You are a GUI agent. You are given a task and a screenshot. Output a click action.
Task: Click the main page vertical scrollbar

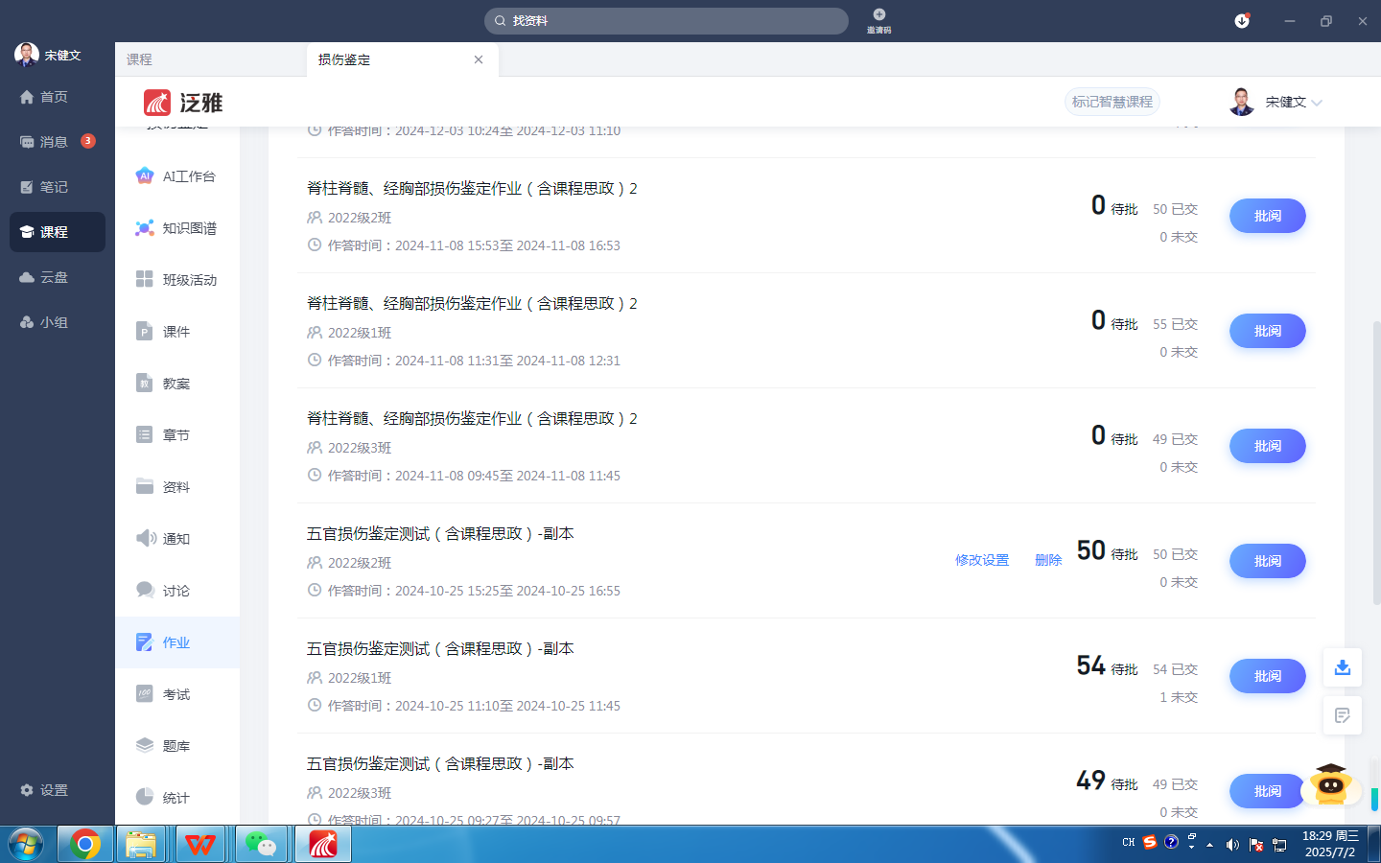[x=1376, y=462]
